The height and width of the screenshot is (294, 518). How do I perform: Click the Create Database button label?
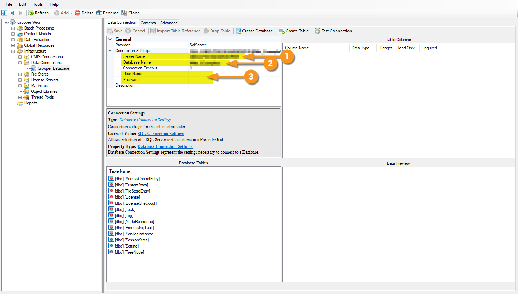click(259, 31)
